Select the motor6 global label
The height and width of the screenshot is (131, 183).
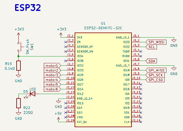(52, 89)
